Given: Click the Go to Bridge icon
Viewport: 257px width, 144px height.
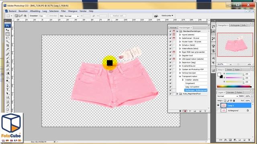Looking at the screenshot, I should click(x=156, y=16).
